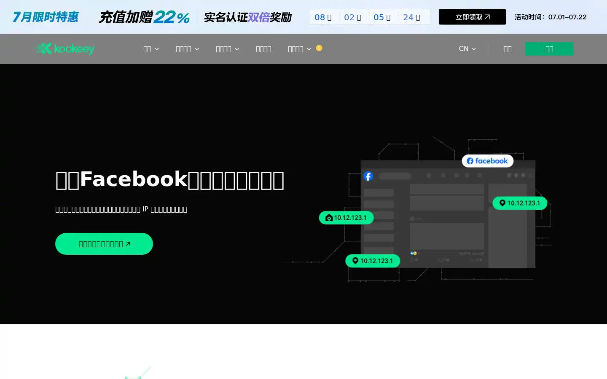607x379 pixels.
Task: Click the 10.12.123.1 tag with house icon
Action: click(x=346, y=218)
